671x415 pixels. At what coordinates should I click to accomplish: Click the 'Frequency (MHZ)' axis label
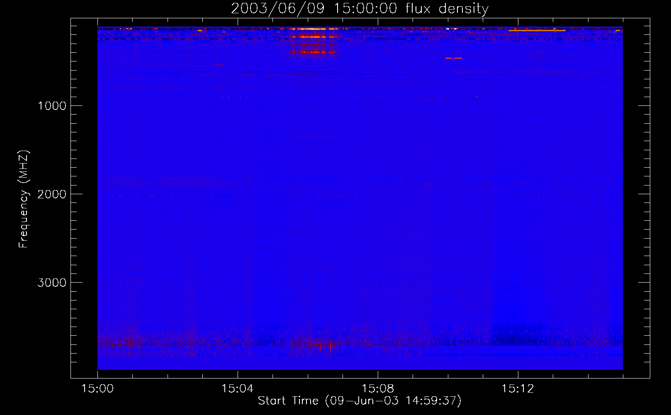pos(24,199)
